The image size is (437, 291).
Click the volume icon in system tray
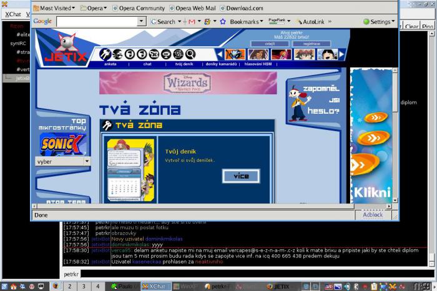click(347, 286)
